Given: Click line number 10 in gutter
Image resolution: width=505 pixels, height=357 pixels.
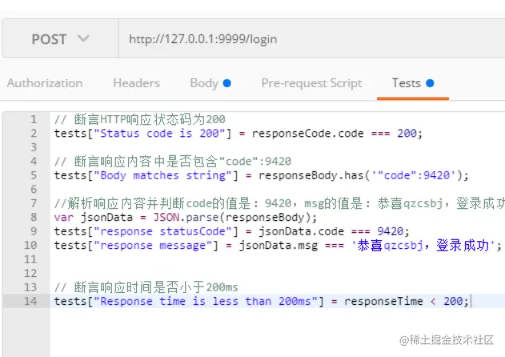Looking at the screenshot, I should pyautogui.click(x=30, y=245).
